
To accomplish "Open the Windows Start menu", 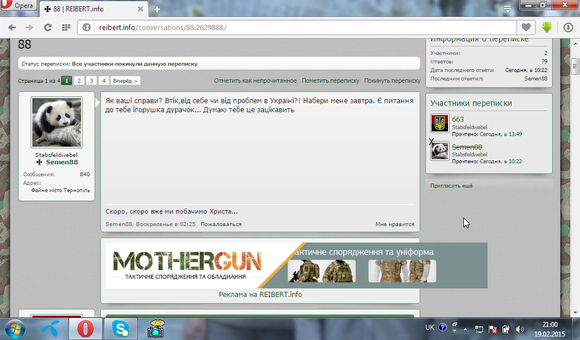I will (x=15, y=329).
